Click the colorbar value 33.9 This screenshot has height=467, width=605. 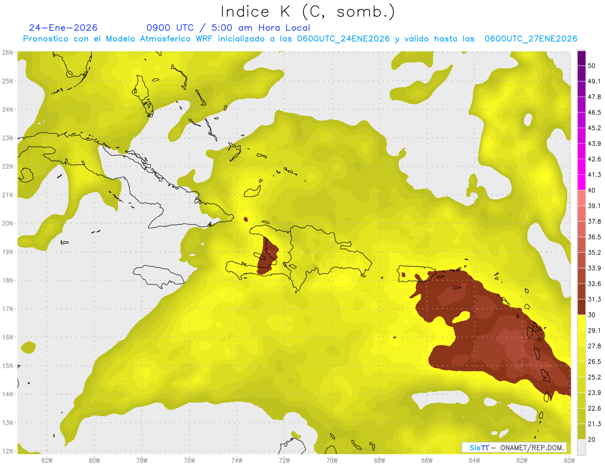594,268
